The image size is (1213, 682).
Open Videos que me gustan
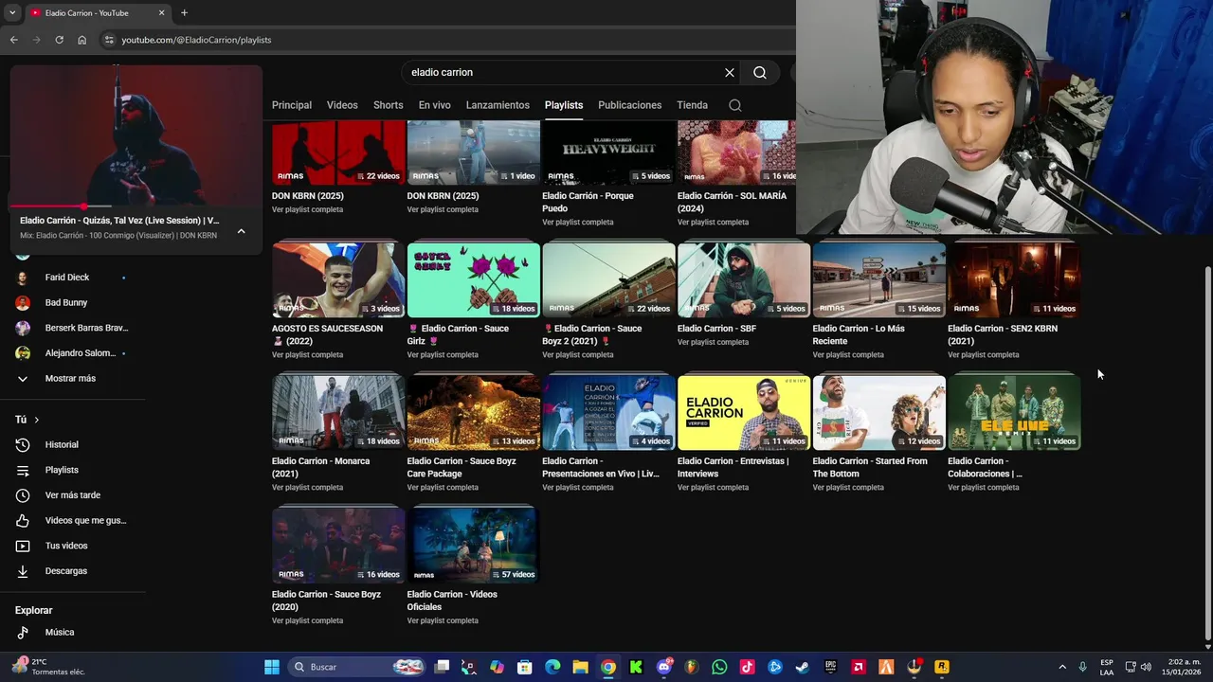(85, 521)
